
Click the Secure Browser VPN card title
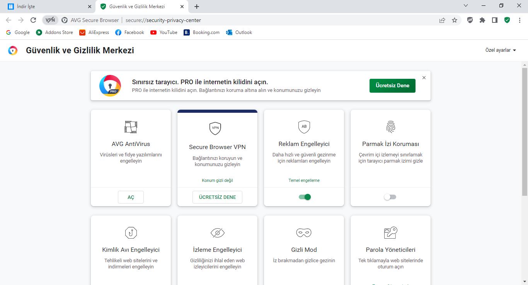[217, 147]
